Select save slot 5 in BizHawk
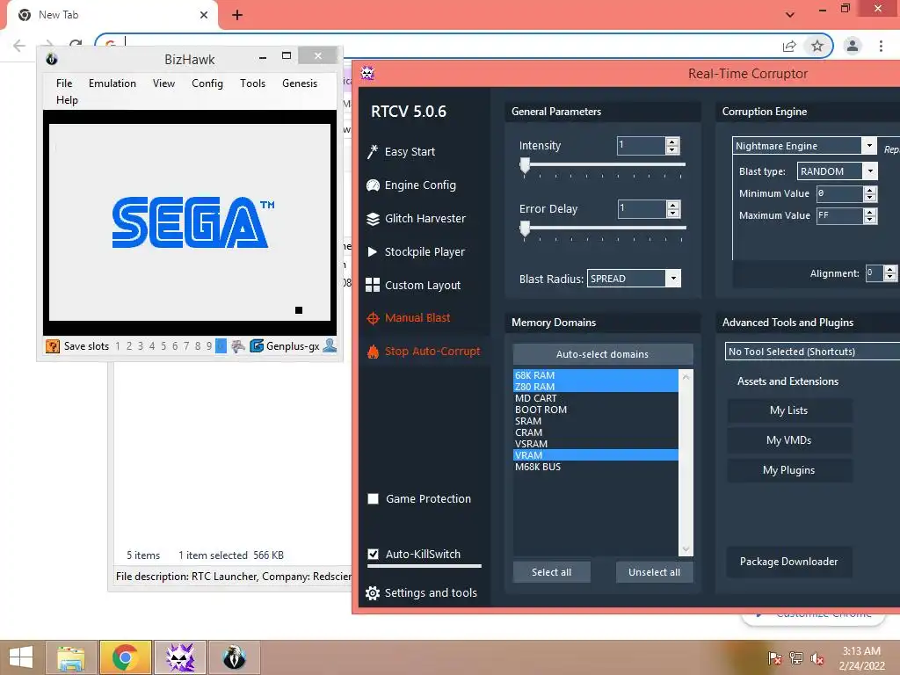 163,346
